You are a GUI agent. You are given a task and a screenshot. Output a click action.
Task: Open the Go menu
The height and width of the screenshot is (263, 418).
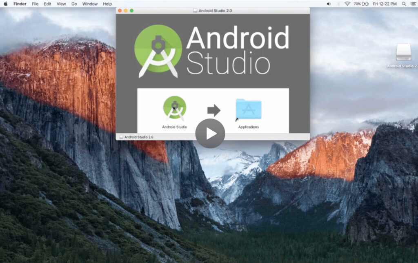click(74, 4)
